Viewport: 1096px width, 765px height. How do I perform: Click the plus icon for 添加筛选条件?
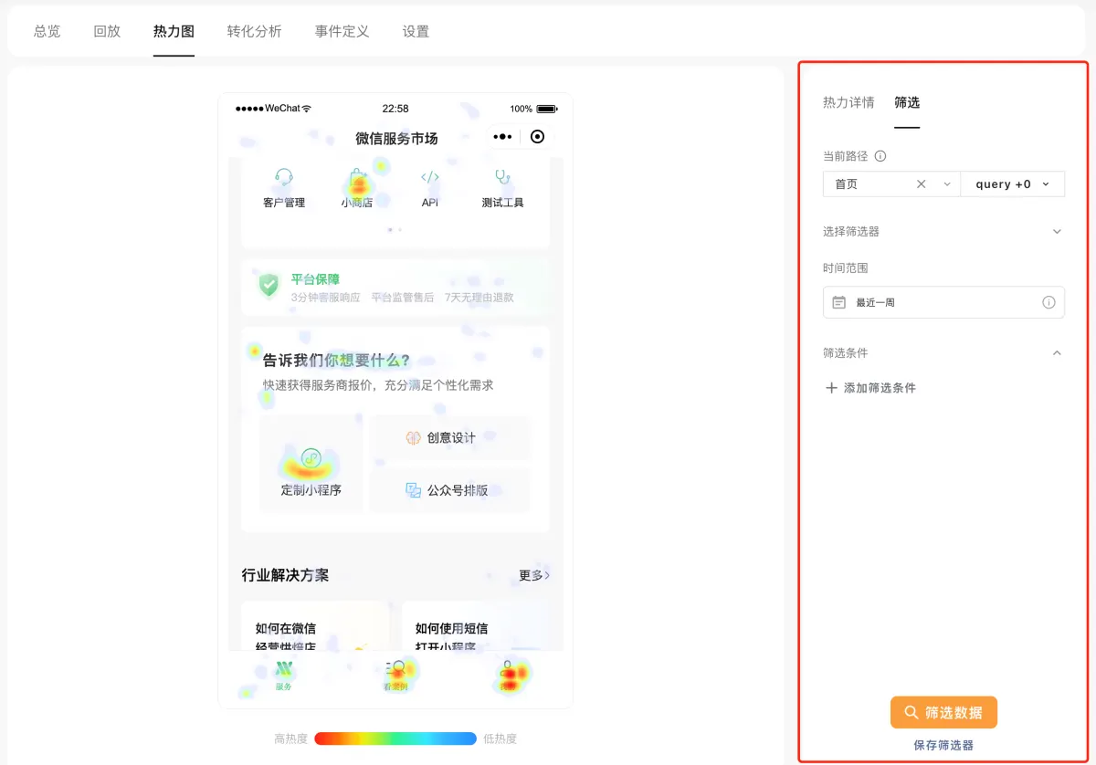click(831, 388)
